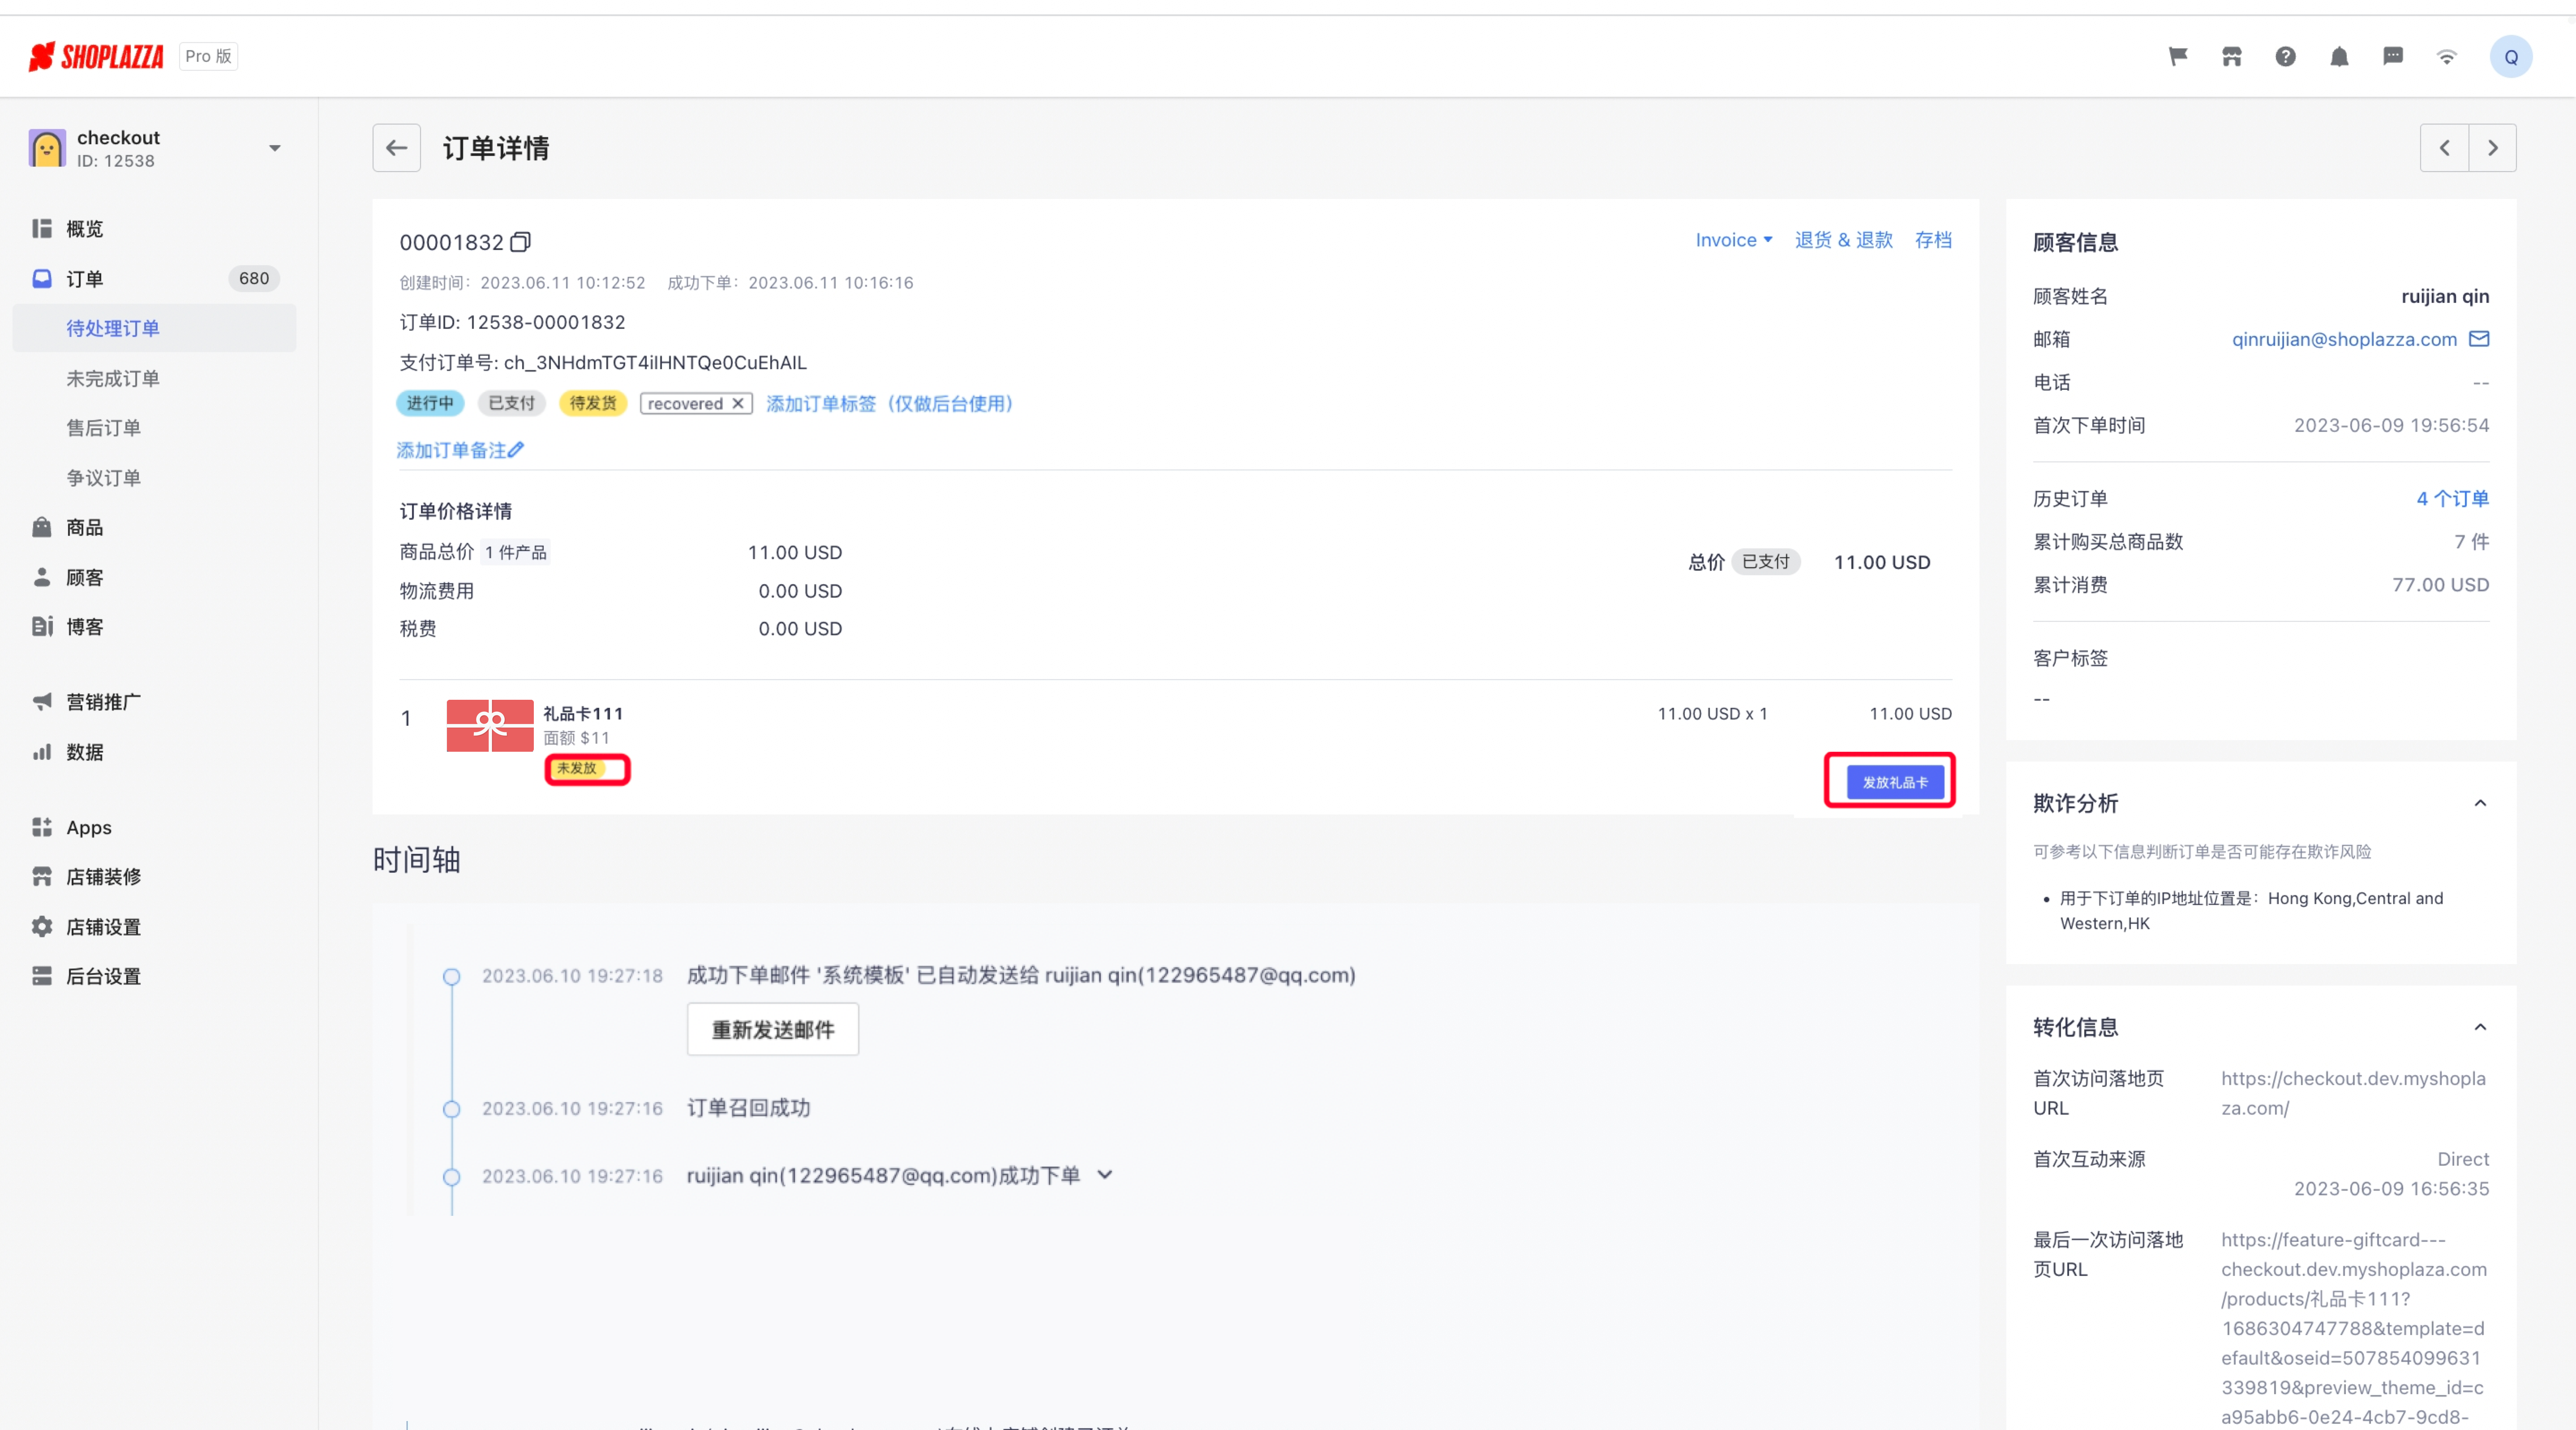Viewport: 2576px width, 1430px height.
Task: Click 发放礼品卡 button
Action: pos(1894,782)
